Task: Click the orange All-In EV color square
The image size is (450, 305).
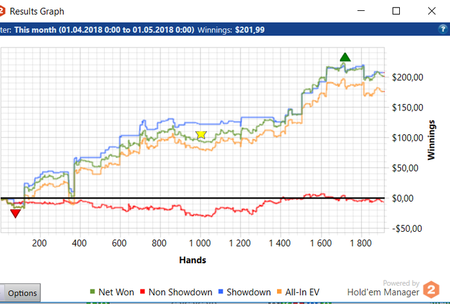Action: pyautogui.click(x=279, y=292)
